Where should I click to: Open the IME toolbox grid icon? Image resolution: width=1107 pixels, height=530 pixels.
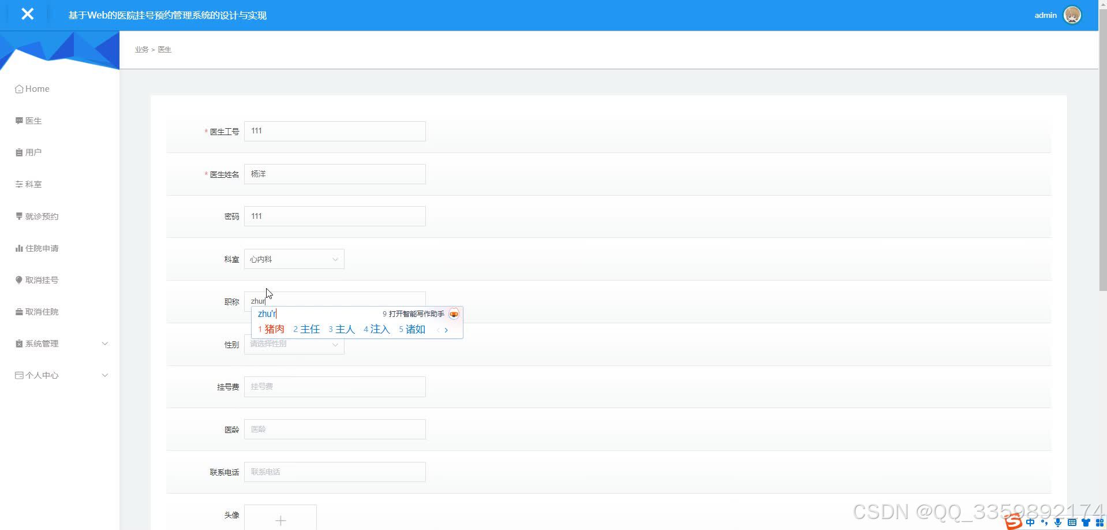click(1099, 522)
